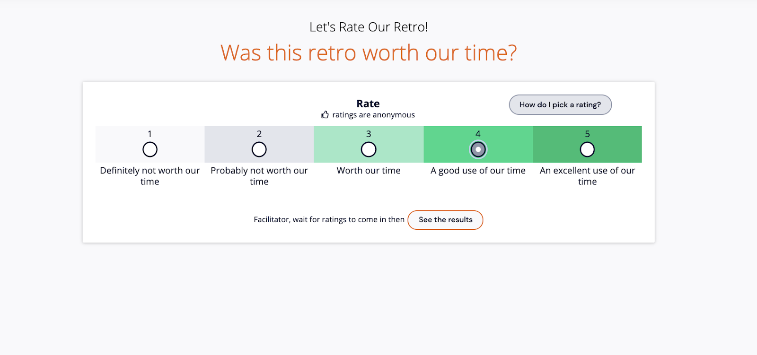The image size is (757, 355).
Task: Pick rating 5 radio button
Action: (x=587, y=149)
